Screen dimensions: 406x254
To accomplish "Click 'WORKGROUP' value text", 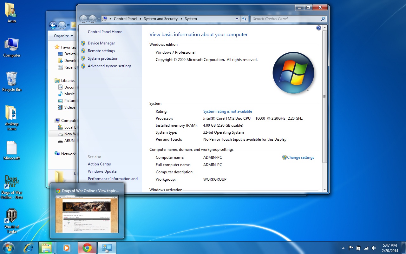I will [x=215, y=179].
